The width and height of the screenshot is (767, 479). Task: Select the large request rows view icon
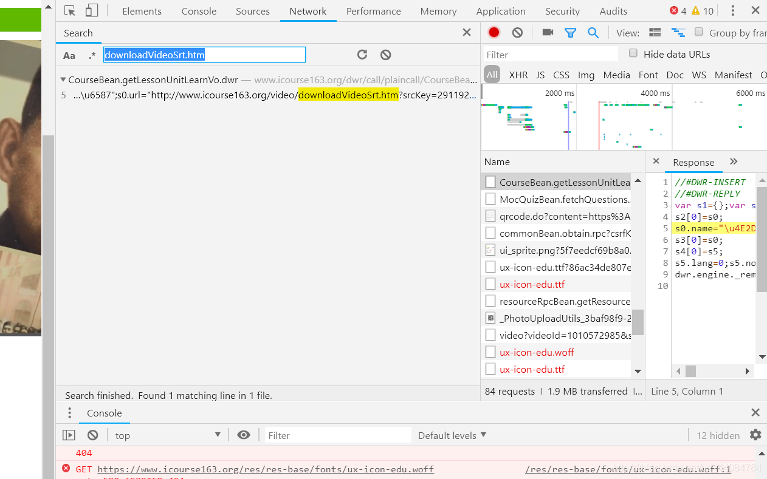click(655, 33)
